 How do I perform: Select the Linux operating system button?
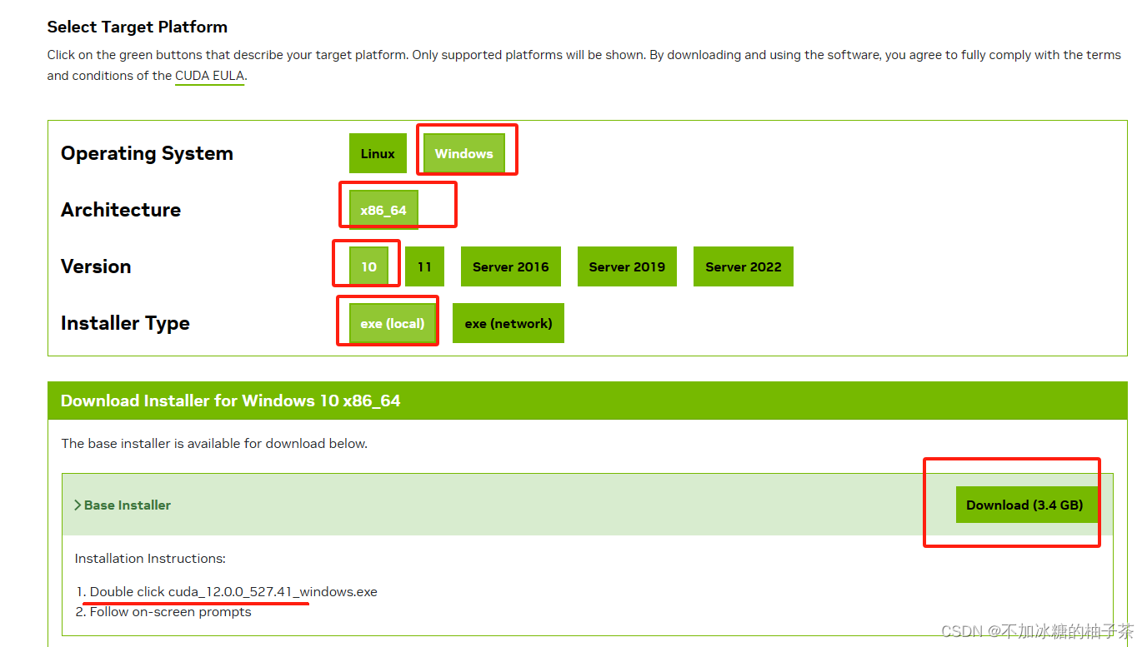378,153
